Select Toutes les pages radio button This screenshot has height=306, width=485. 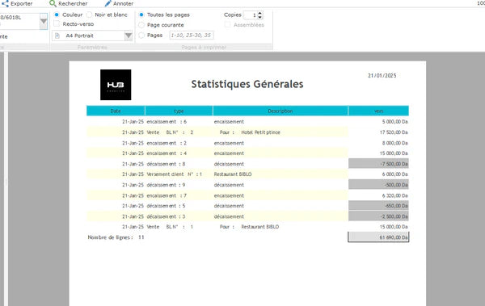coord(141,15)
